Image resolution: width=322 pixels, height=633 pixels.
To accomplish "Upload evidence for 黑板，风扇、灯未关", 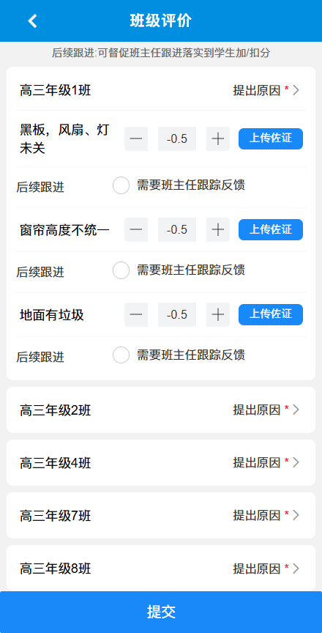I will [271, 139].
